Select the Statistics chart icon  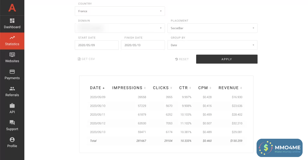point(12,38)
